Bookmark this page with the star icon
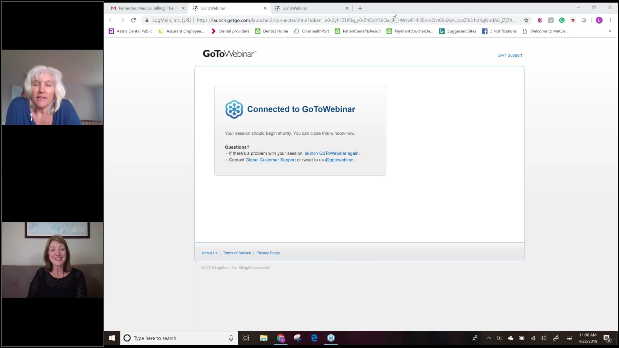Image resolution: width=619 pixels, height=348 pixels. pyautogui.click(x=526, y=20)
